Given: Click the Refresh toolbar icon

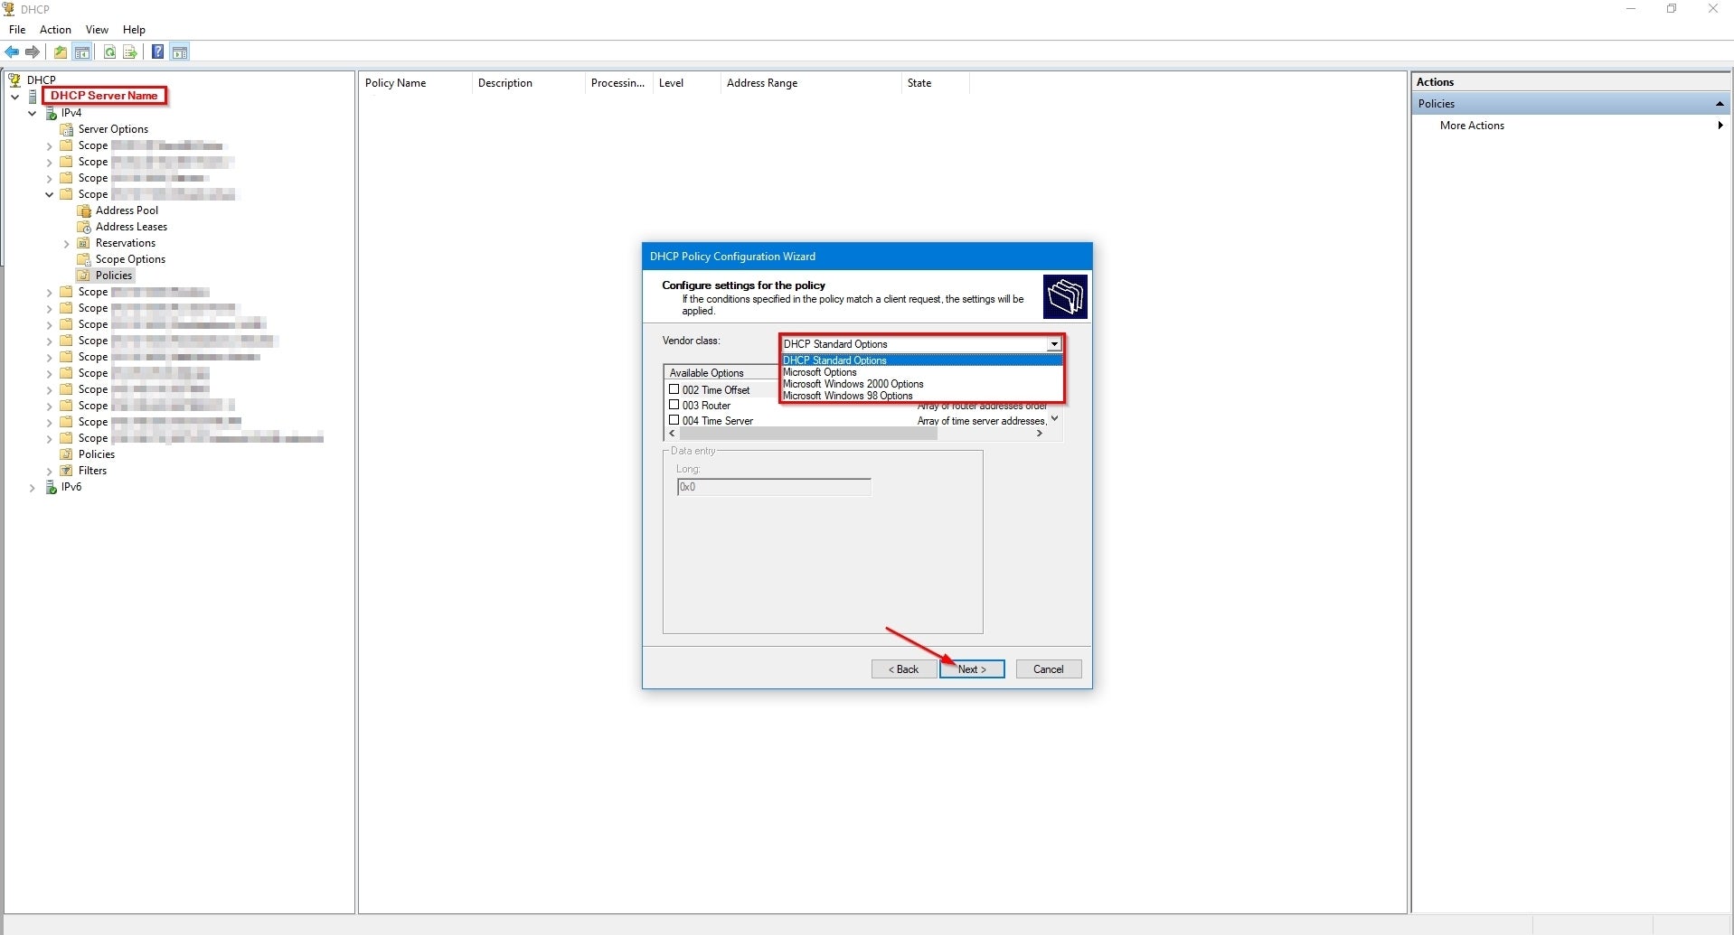Looking at the screenshot, I should [109, 52].
